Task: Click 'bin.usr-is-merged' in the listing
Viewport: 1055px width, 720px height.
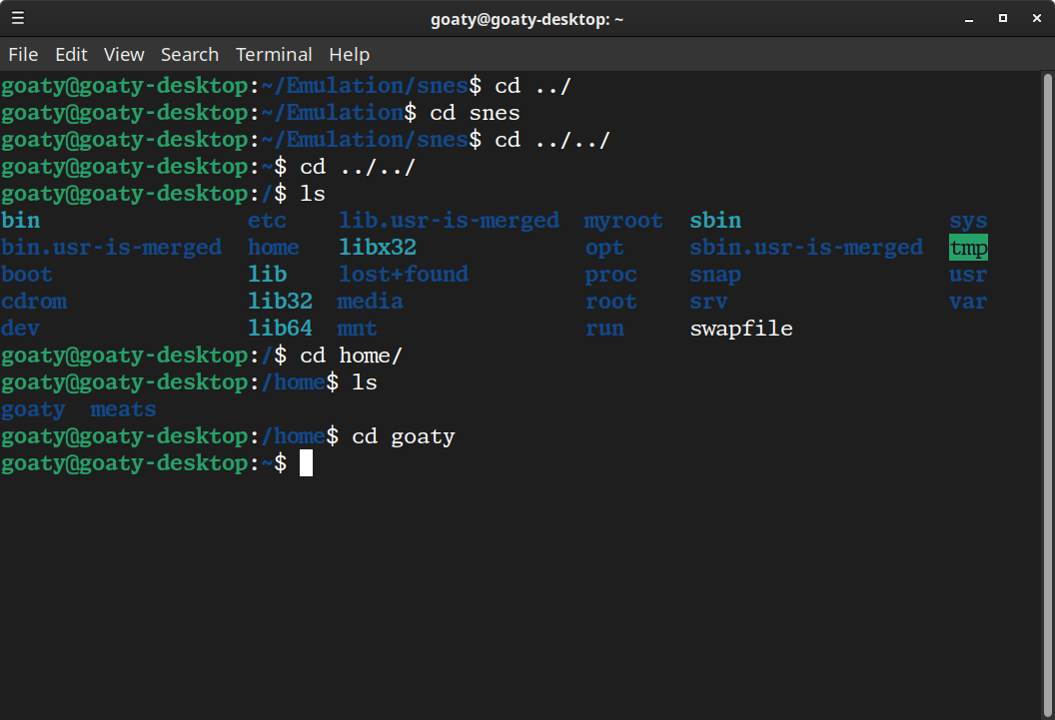Action: pos(111,248)
